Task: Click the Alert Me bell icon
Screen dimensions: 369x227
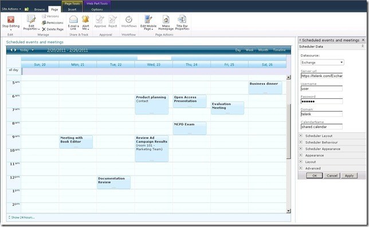Action: pyautogui.click(x=86, y=19)
